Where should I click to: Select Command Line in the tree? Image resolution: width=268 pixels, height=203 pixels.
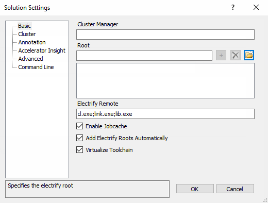tap(36, 67)
